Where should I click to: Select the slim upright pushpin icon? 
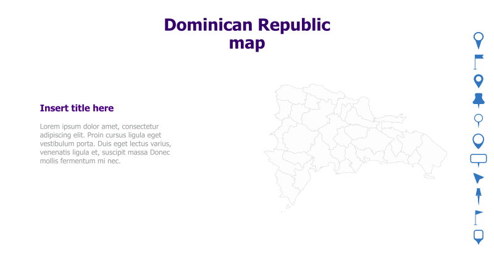pyautogui.click(x=478, y=196)
